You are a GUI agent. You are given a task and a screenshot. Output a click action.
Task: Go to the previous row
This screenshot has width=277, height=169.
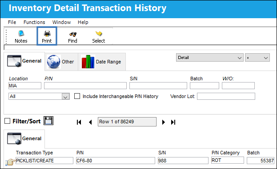tap(90, 122)
